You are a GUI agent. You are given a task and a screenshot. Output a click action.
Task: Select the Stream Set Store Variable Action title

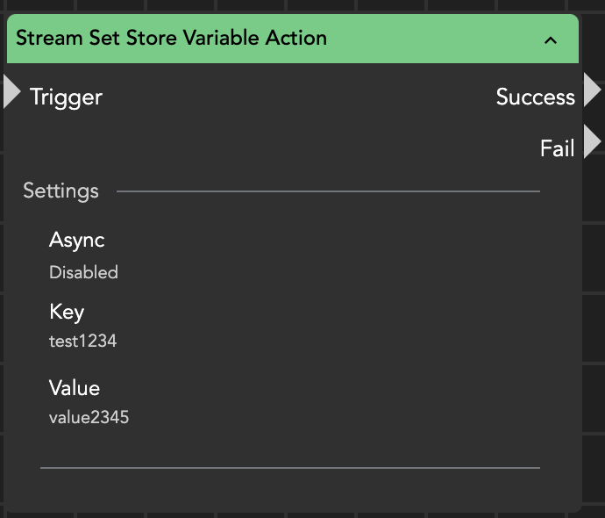tap(171, 39)
